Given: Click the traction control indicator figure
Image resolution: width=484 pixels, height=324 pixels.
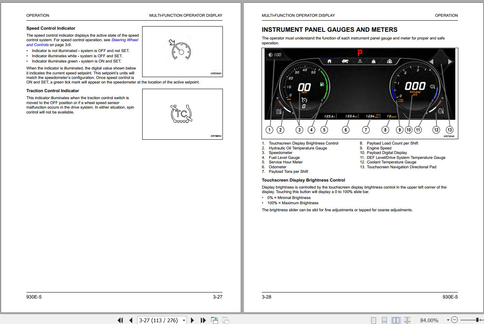Looking at the screenshot, I should tap(182, 114).
